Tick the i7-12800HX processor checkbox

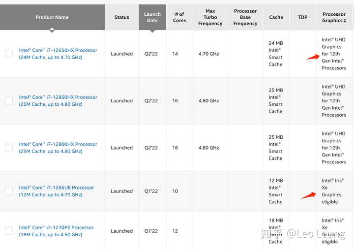(9, 148)
